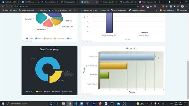Click the purple round extension icon
189x106 pixels.
click(x=155, y=6)
